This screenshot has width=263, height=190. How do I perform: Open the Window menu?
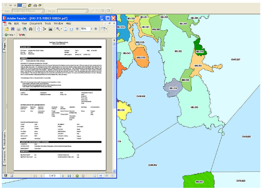[59, 24]
